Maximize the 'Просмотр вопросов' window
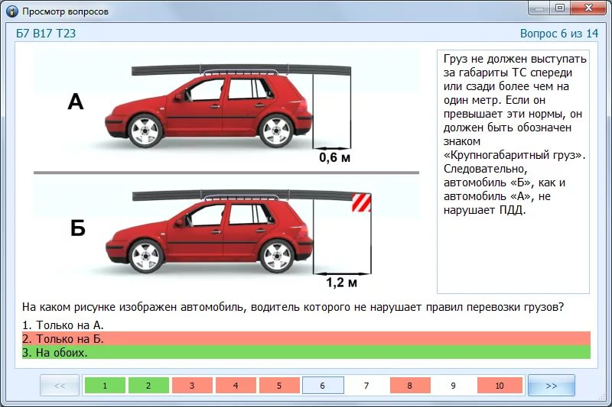 click(561, 8)
